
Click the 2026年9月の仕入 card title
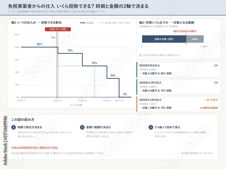pos(150,65)
